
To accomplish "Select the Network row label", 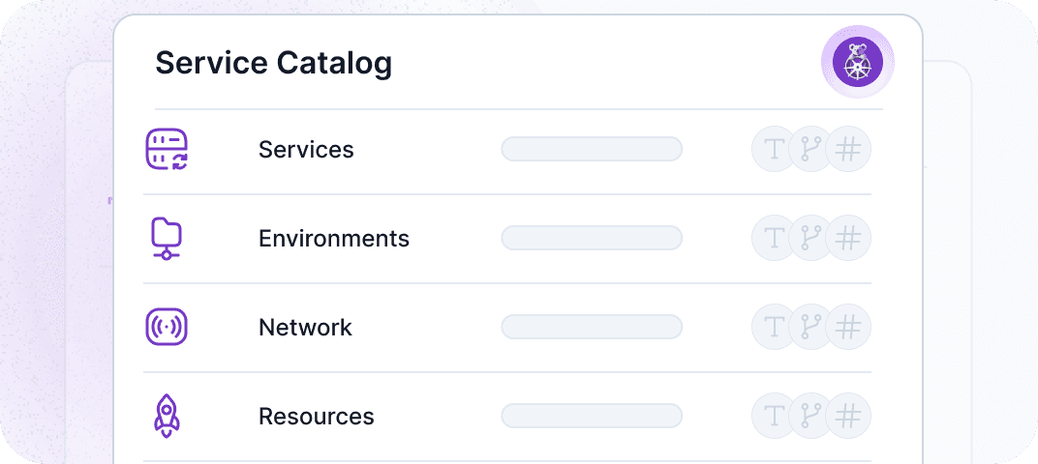I will 305,328.
